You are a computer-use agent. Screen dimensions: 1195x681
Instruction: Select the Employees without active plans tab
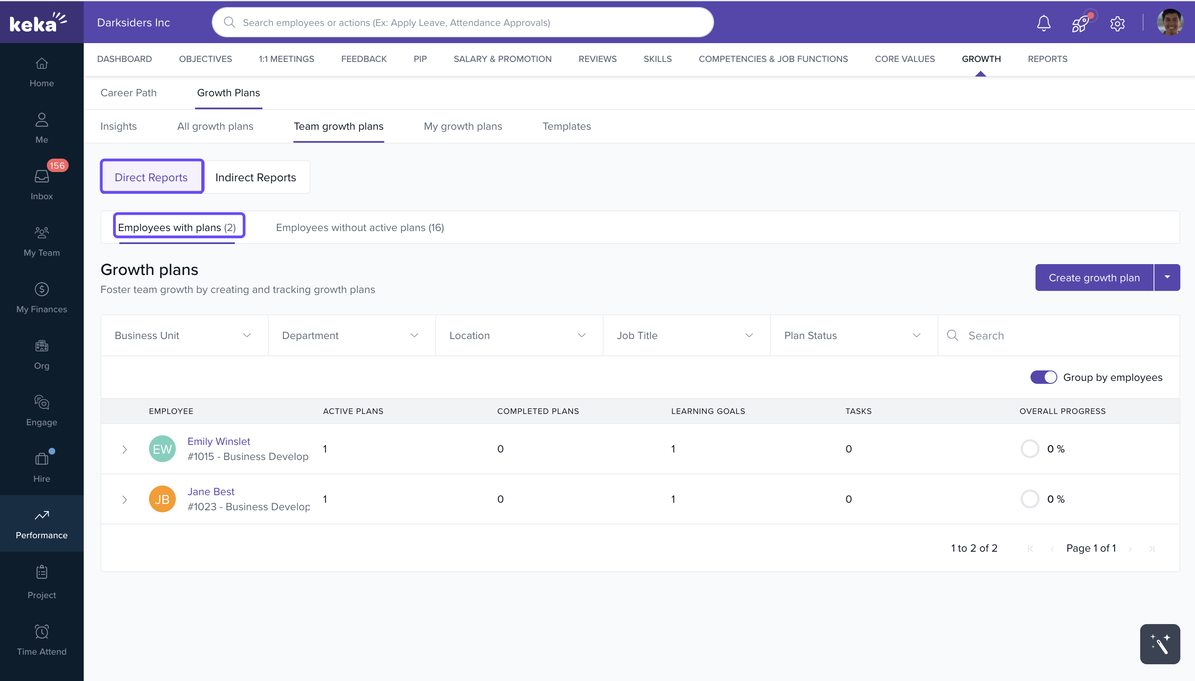360,227
